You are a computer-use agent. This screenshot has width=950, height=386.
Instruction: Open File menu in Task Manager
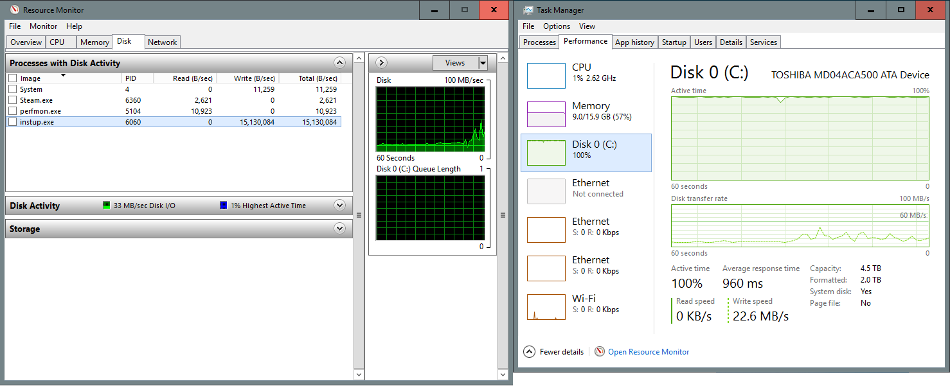pos(528,26)
